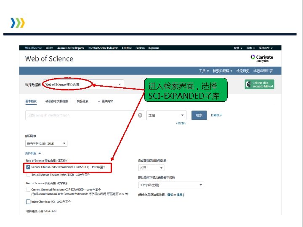This screenshot has height=227, width=303.
Task: Open InCites in top navigation bar
Action: (x=50, y=48)
